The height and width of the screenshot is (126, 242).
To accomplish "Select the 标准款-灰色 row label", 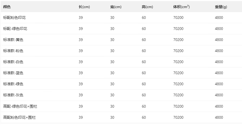I will [13, 95].
